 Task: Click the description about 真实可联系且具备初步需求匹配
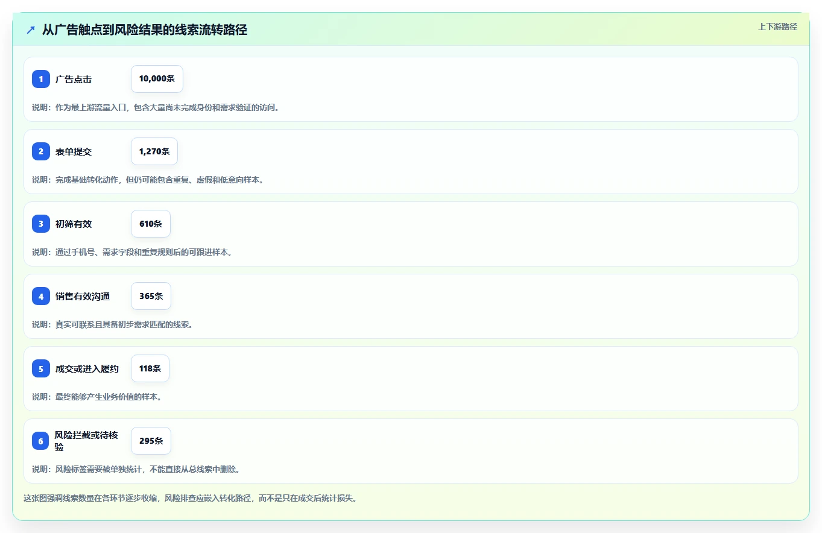point(113,324)
